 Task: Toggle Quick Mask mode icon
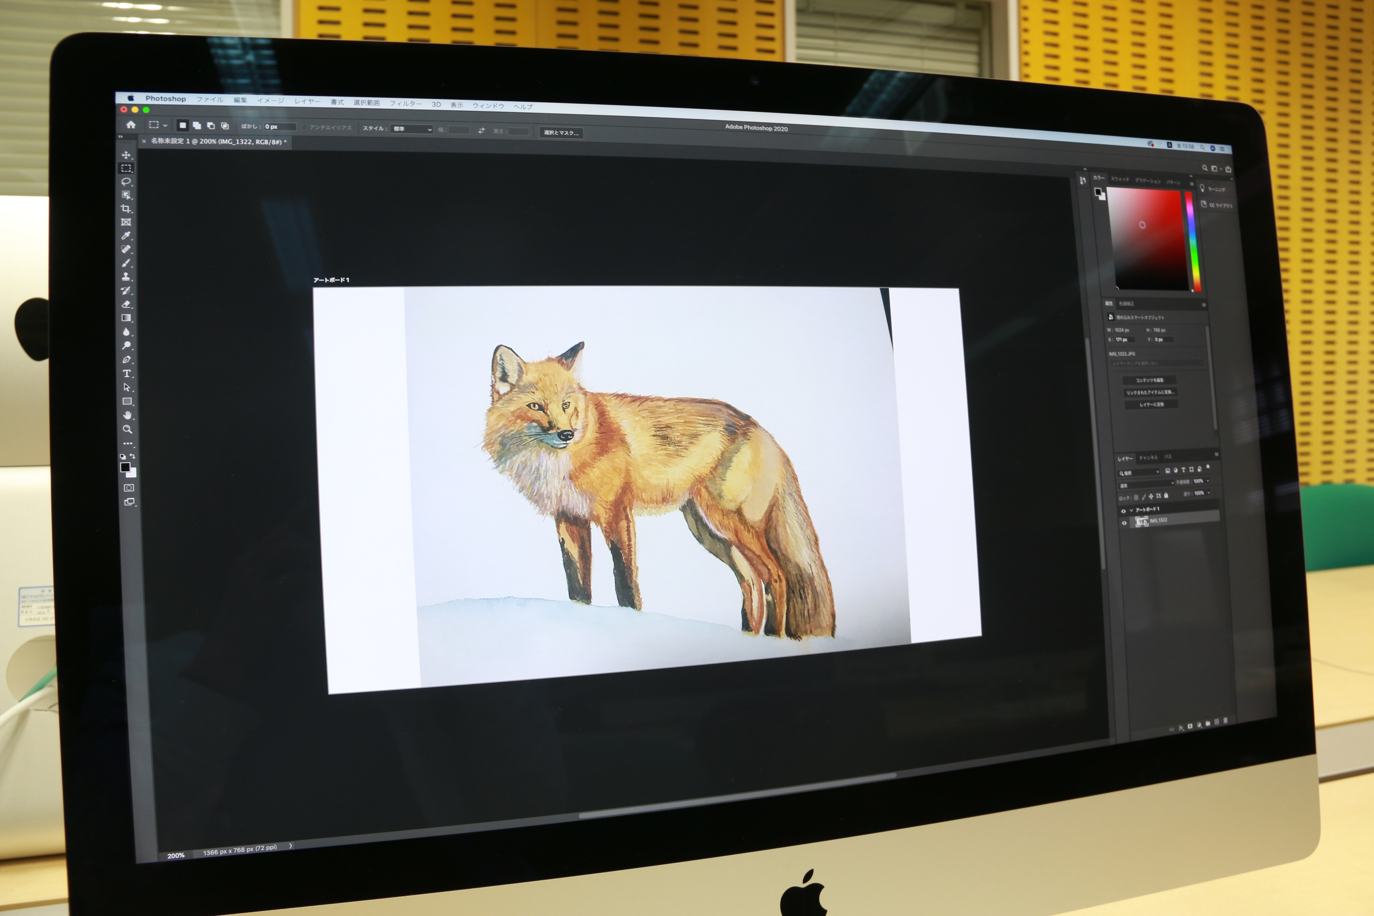[129, 488]
